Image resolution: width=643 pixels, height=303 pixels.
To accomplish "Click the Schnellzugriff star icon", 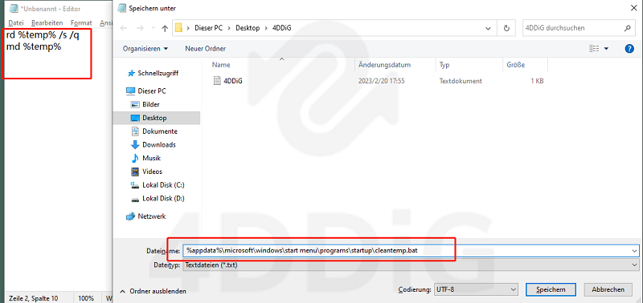I will (x=131, y=73).
